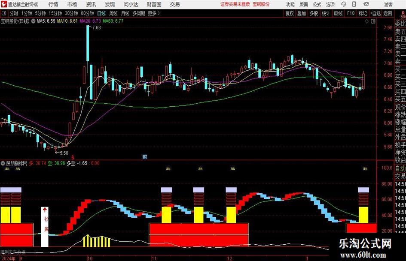Viewport: 406px width, 261px height.
Task: Switch to 分时 period tab
Action: 14,13
